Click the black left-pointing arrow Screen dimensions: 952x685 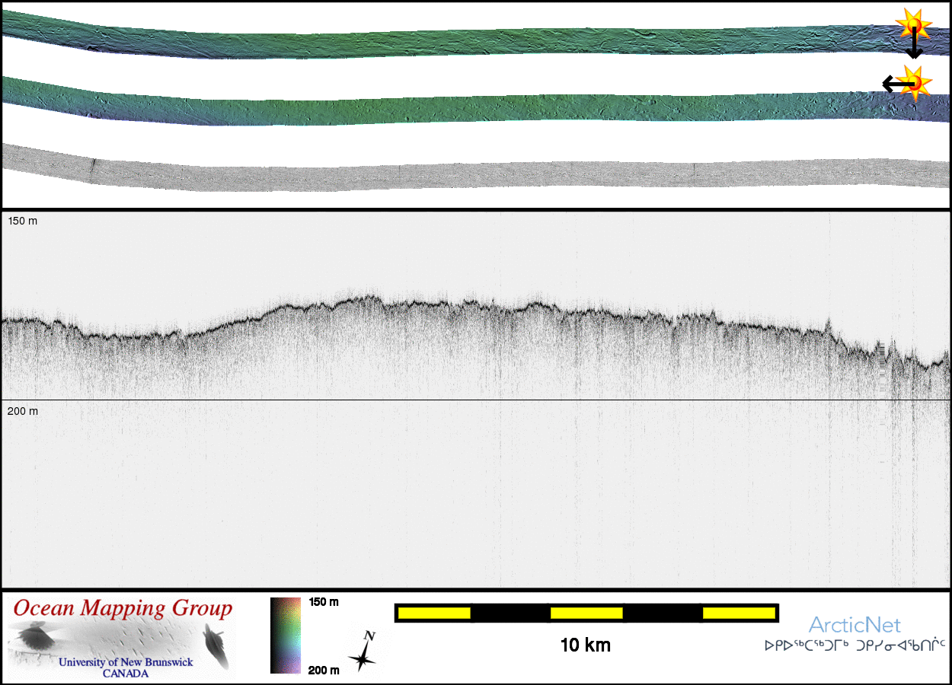[x=893, y=83]
